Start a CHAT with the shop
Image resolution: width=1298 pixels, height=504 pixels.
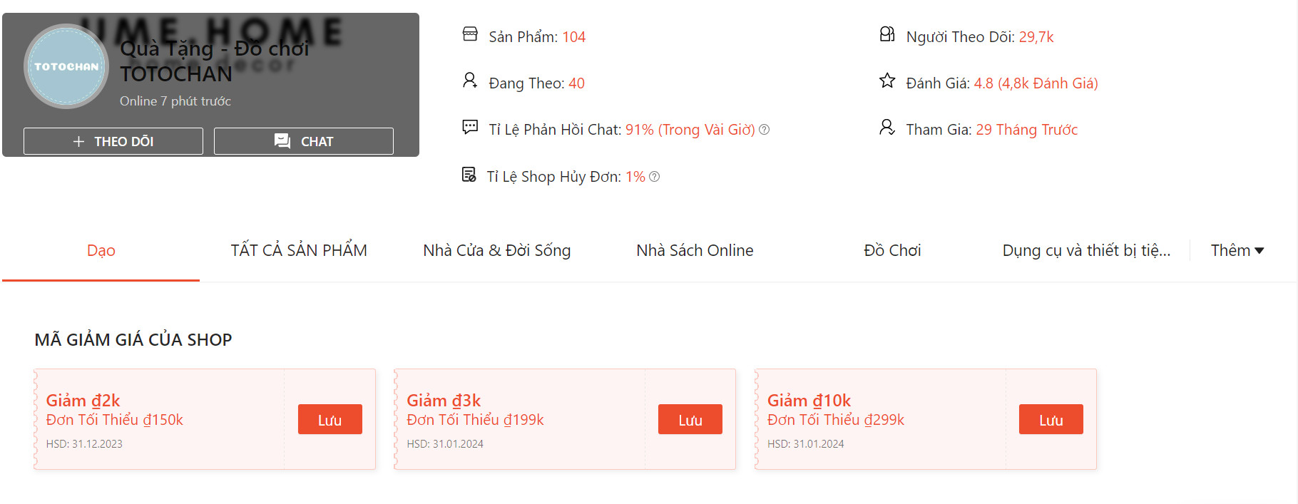coord(304,141)
